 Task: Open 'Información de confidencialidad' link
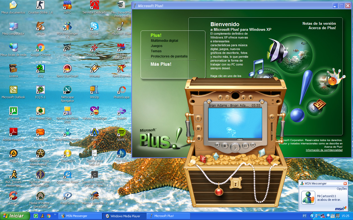(324, 150)
